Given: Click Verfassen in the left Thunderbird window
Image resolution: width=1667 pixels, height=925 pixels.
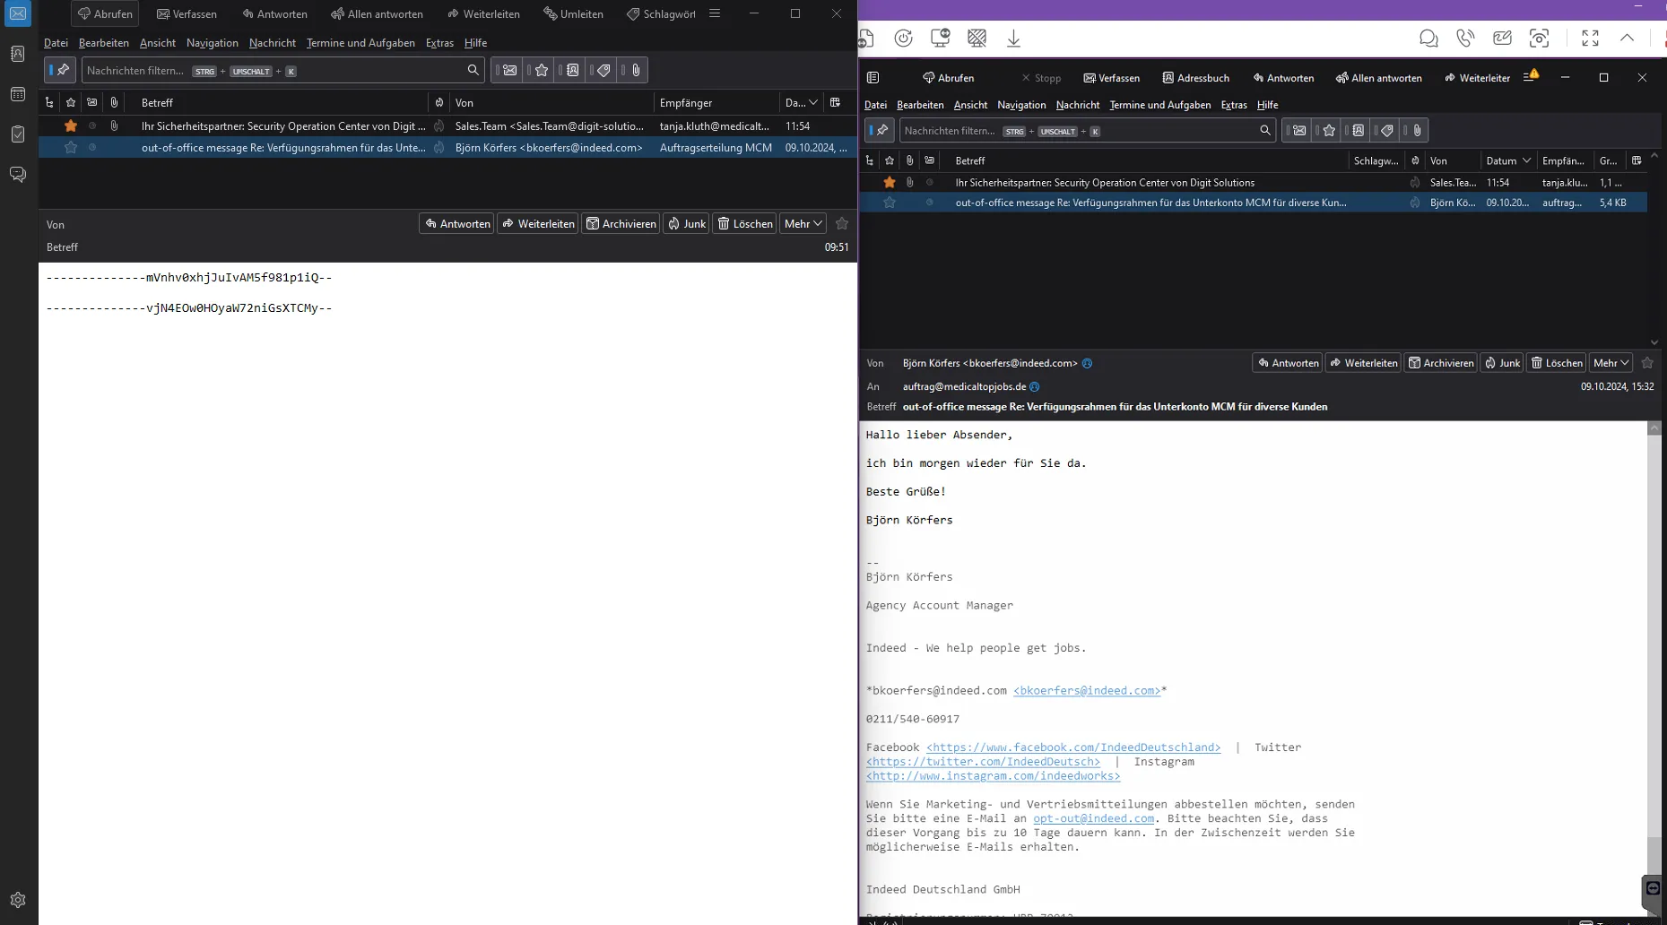Looking at the screenshot, I should click(x=187, y=13).
